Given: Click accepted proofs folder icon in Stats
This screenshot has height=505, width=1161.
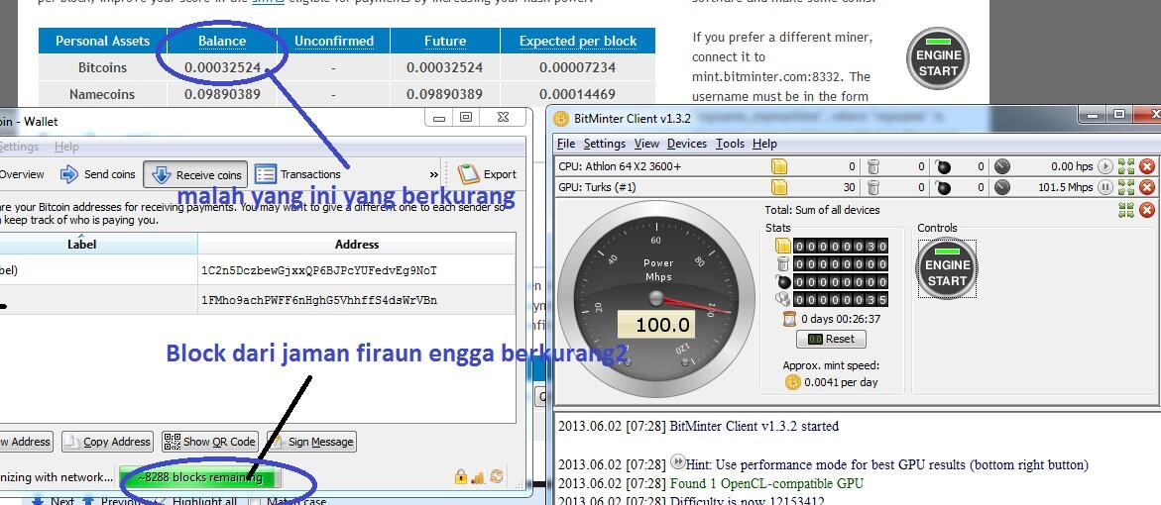Looking at the screenshot, I should pyautogui.click(x=782, y=247).
